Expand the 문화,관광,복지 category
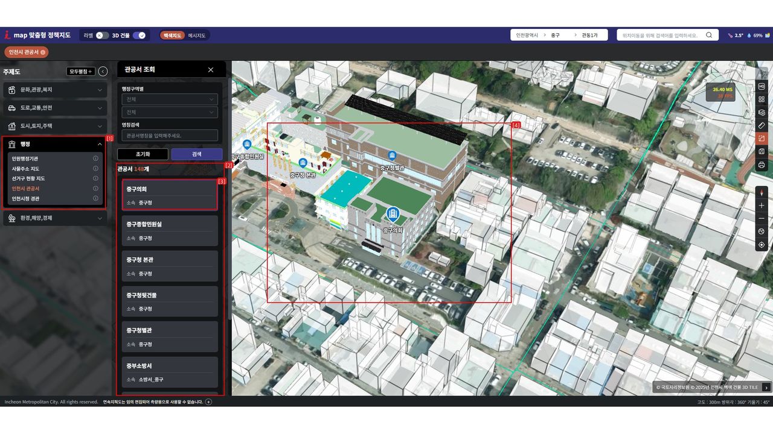773x434 pixels. (x=55, y=90)
